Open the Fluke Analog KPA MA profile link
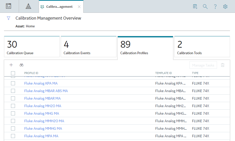Viewport: 235px width, 141px height. coord(41,83)
